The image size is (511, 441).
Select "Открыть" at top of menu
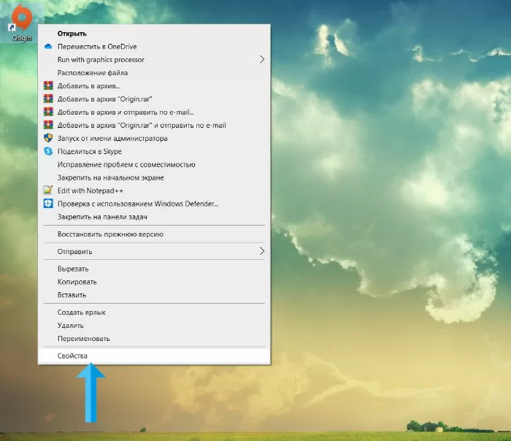coord(72,34)
